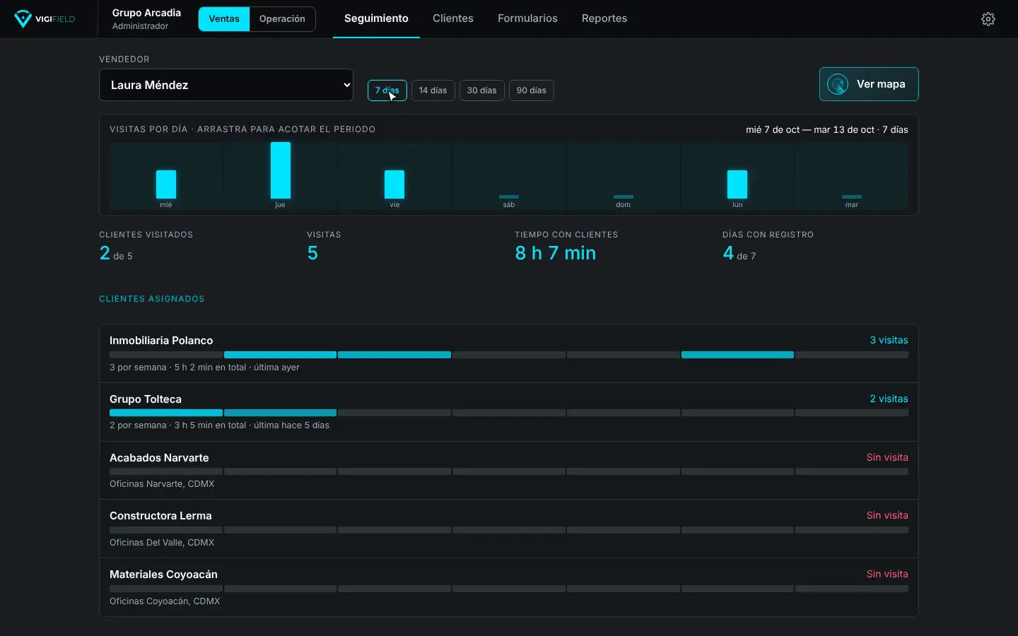The height and width of the screenshot is (636, 1018).
Task: Open the Inmobiliaria Polanco client row
Action: 509,353
